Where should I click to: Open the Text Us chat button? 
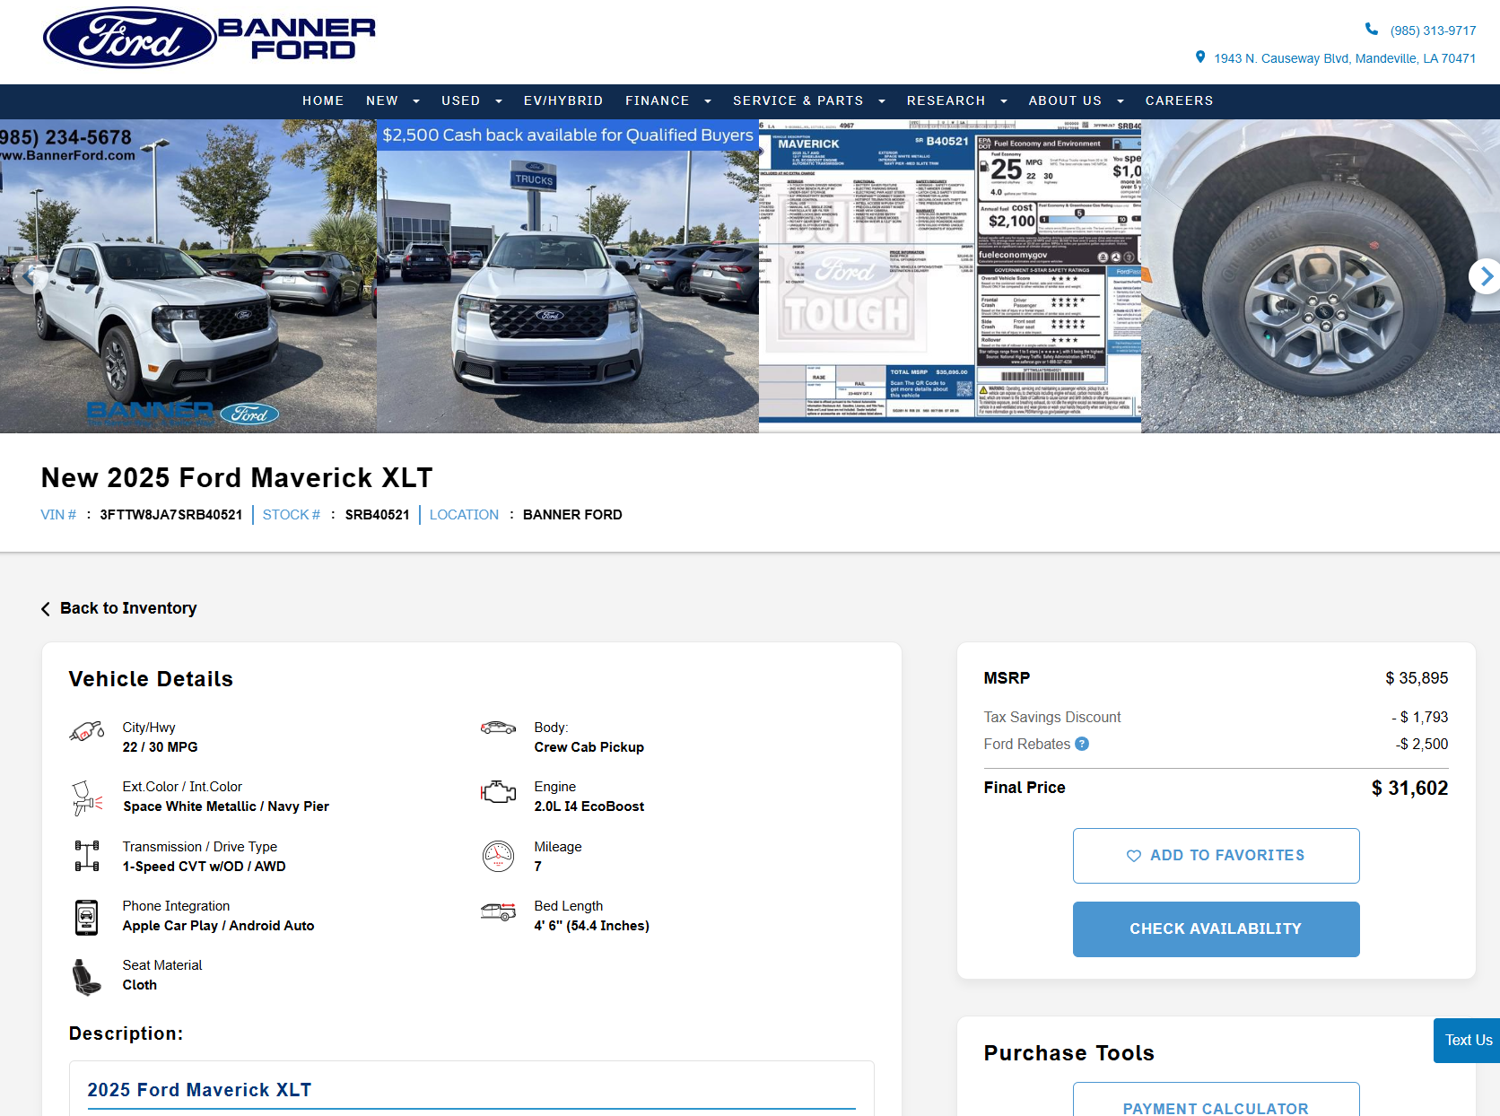[x=1467, y=1041]
